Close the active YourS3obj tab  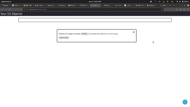99,5
